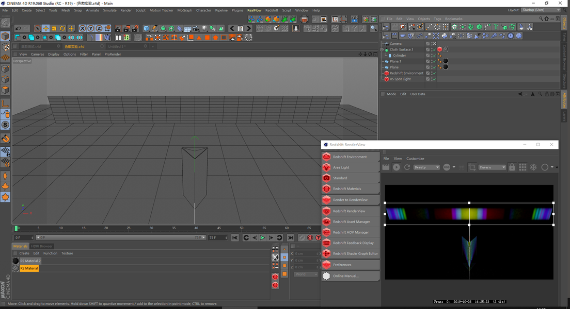Viewport: 570px width, 309px height.
Task: Click the snowflake freeze icon in RenderView
Action: click(533, 167)
